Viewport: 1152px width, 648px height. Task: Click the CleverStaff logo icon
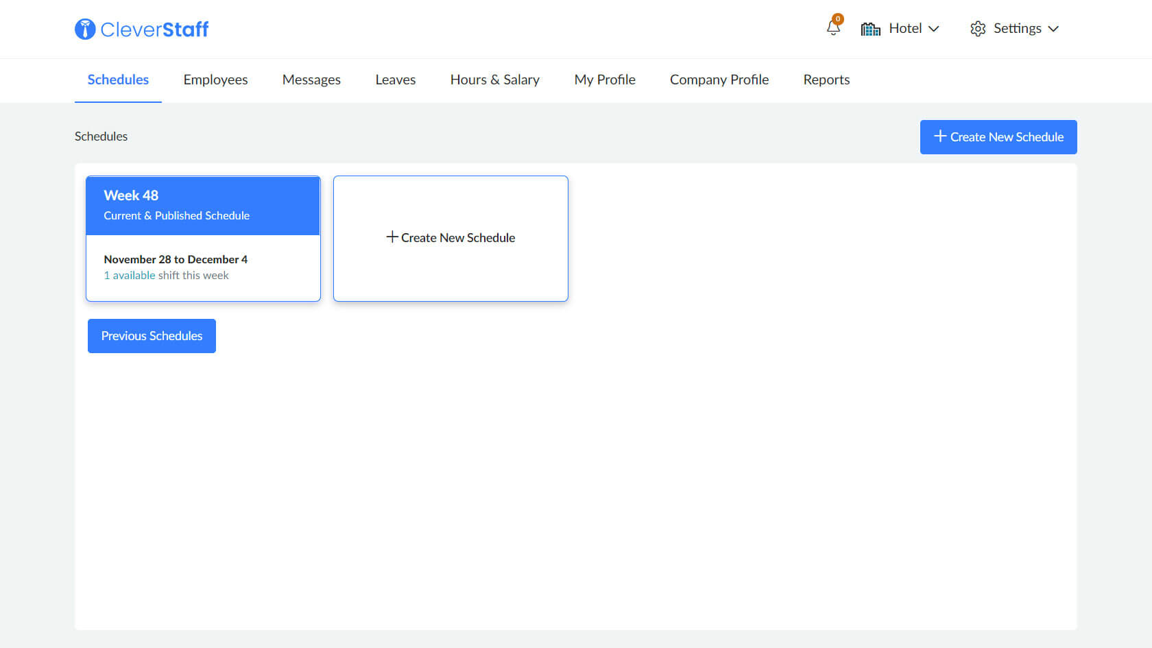[85, 29]
